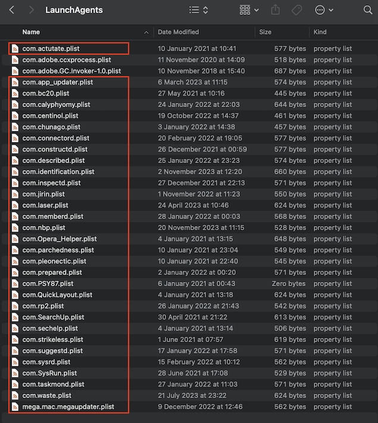Viewport: 378px width, 423px height.
Task: Open the More actions ellipsis menu
Action: 324,10
